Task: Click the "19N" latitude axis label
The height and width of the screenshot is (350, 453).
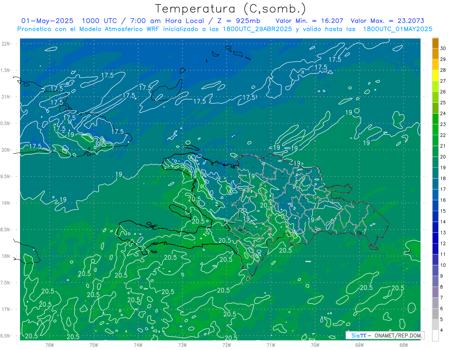Action: coord(5,203)
